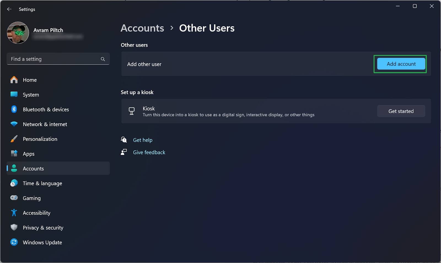This screenshot has height=263, width=441.
Task: Open the Get help link
Action: click(x=142, y=140)
